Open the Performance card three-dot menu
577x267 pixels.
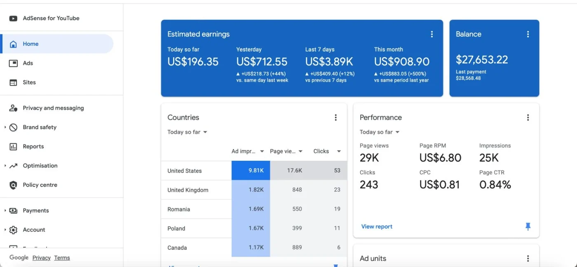[528, 117]
